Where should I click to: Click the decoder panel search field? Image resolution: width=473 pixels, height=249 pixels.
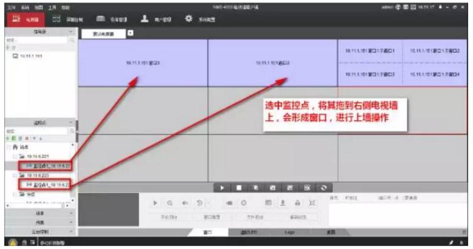tap(36, 40)
